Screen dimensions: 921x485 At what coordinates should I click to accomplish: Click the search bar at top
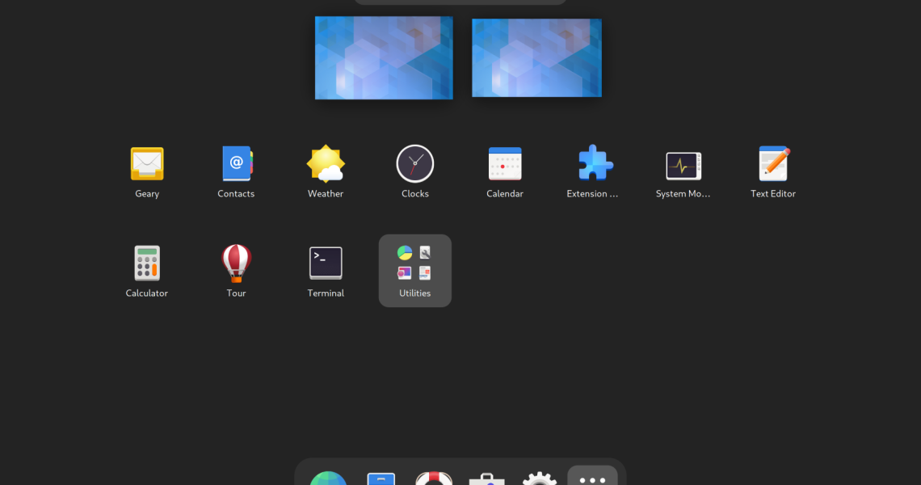[460, 2]
